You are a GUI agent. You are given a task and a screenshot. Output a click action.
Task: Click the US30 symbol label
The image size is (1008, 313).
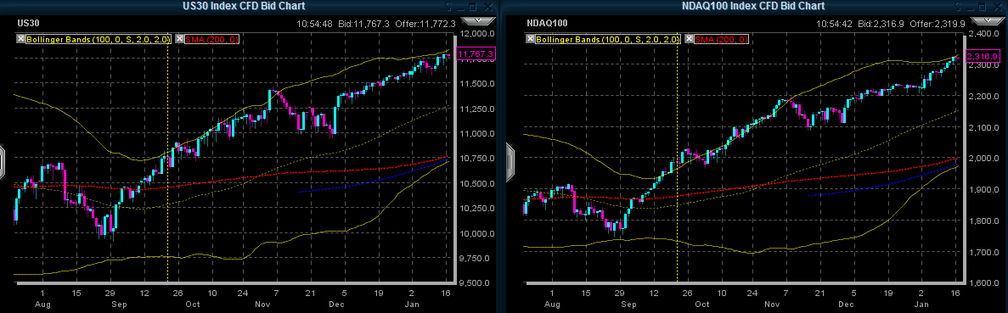tap(28, 24)
